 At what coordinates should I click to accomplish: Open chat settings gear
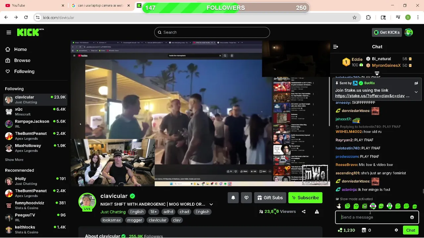click(x=396, y=230)
